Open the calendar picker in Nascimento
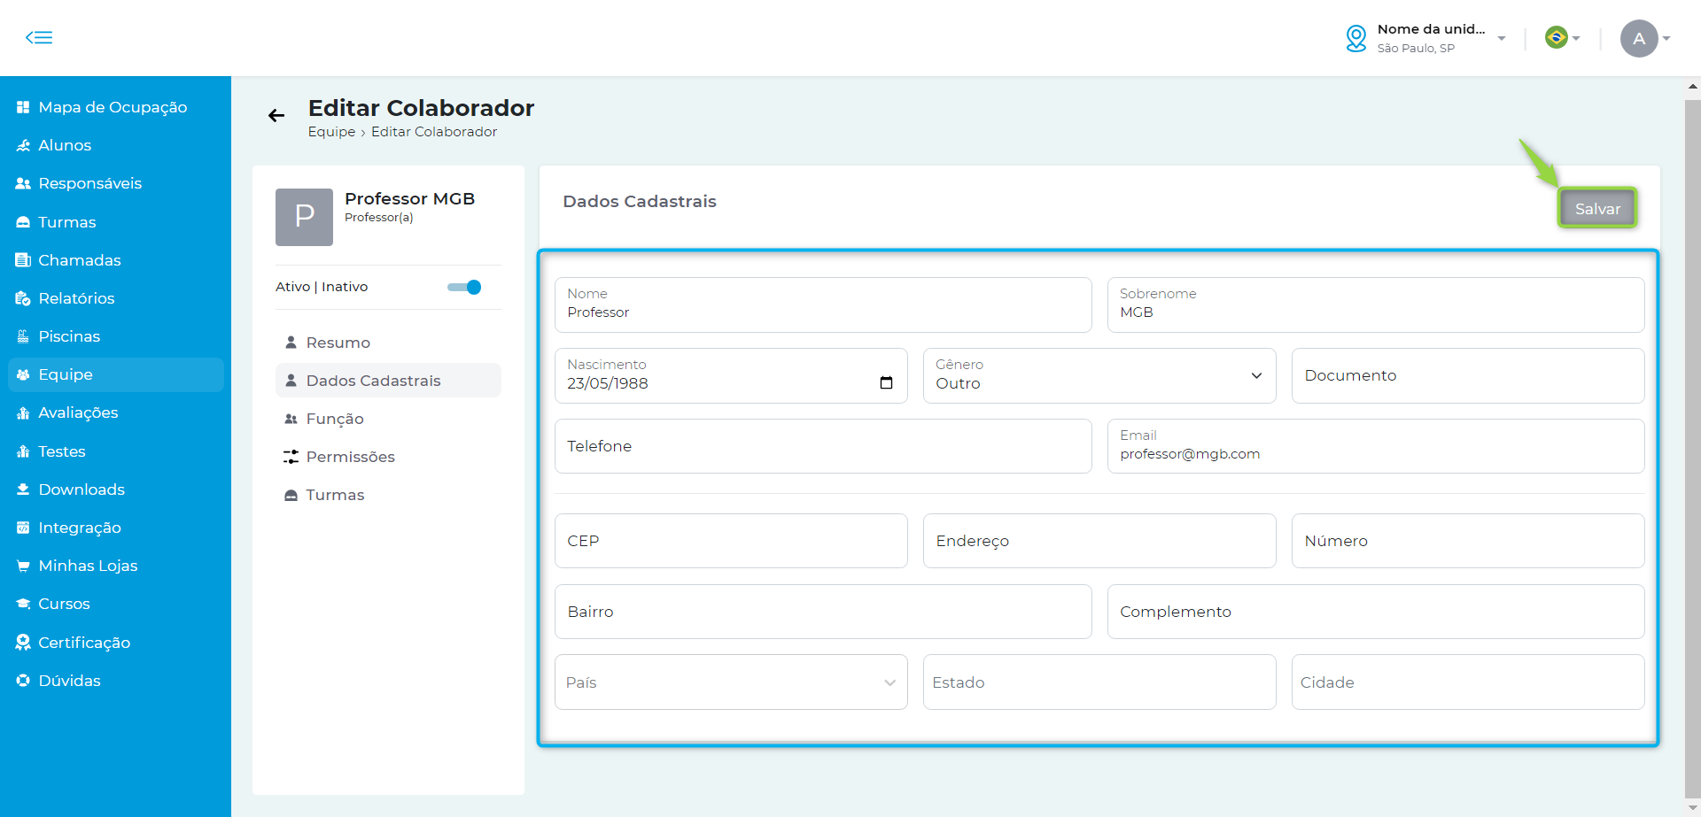Viewport: 1701px width, 817px height. pos(886,382)
